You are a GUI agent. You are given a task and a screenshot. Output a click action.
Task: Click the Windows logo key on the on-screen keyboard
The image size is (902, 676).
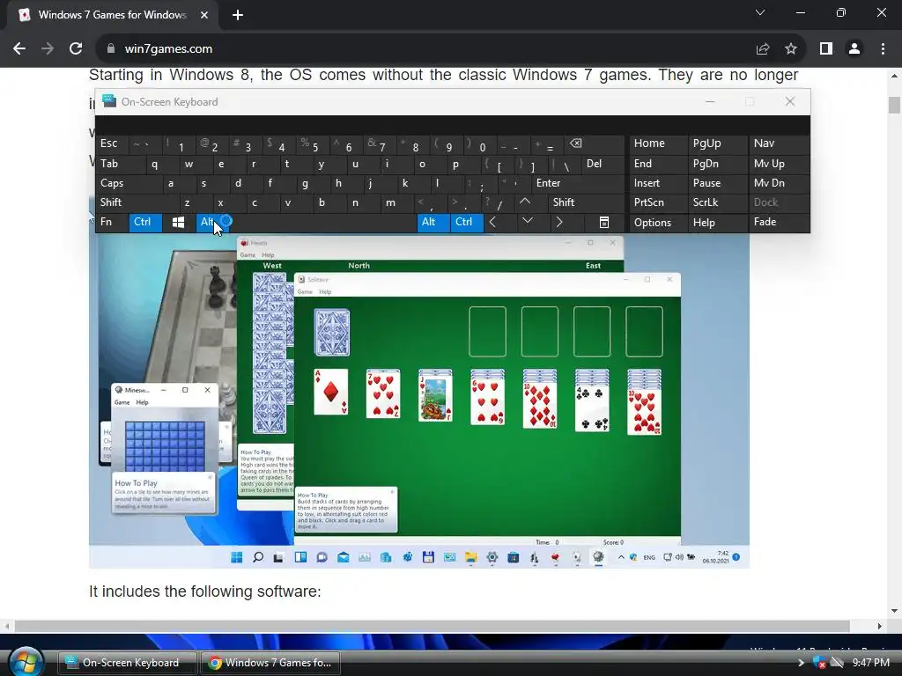click(x=178, y=223)
